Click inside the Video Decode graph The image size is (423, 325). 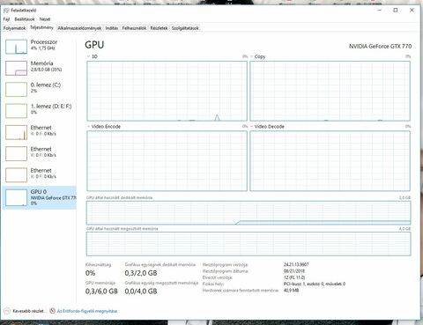[330, 161]
